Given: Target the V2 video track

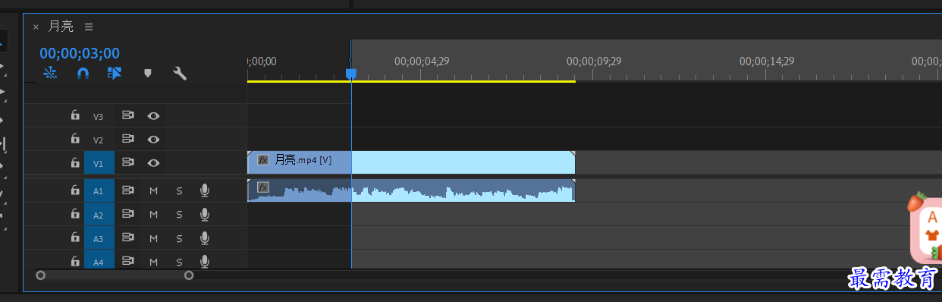Looking at the screenshot, I should click(x=99, y=140).
